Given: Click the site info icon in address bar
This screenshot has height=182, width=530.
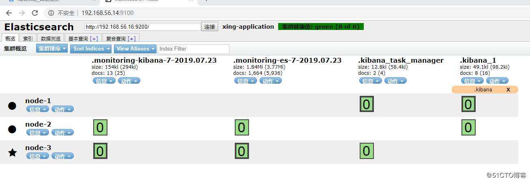Looking at the screenshot, I should (x=51, y=13).
